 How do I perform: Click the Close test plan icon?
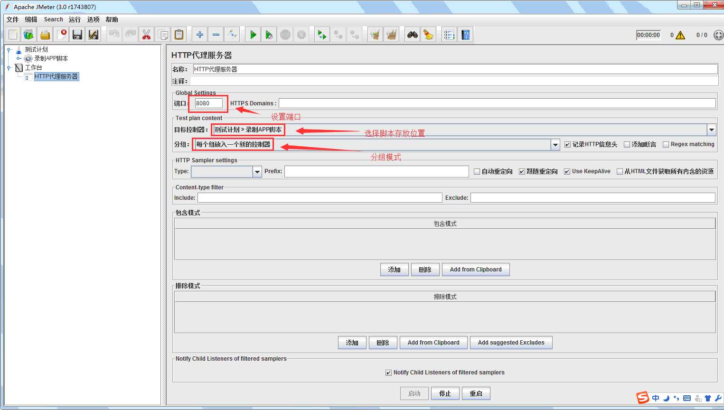point(61,35)
